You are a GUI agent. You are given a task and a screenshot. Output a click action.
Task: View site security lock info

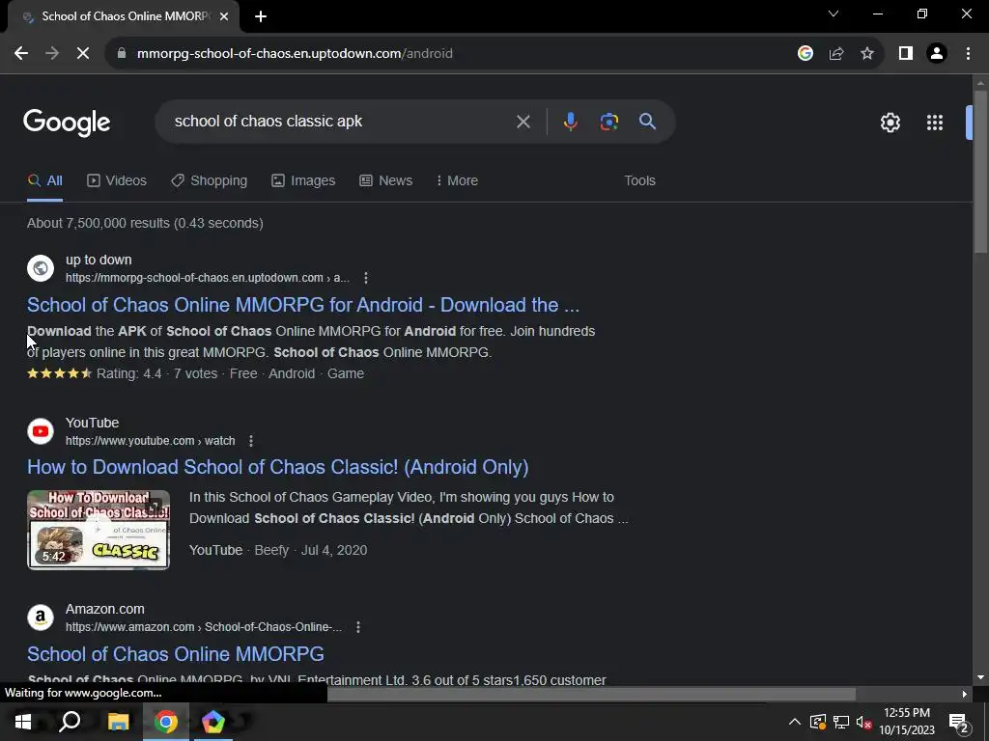point(122,54)
